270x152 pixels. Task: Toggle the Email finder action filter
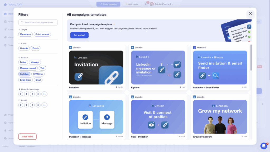26,80
